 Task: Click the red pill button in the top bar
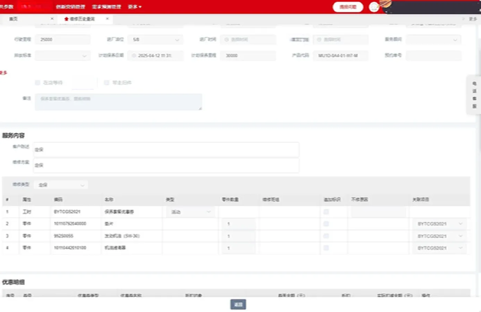[x=347, y=7]
